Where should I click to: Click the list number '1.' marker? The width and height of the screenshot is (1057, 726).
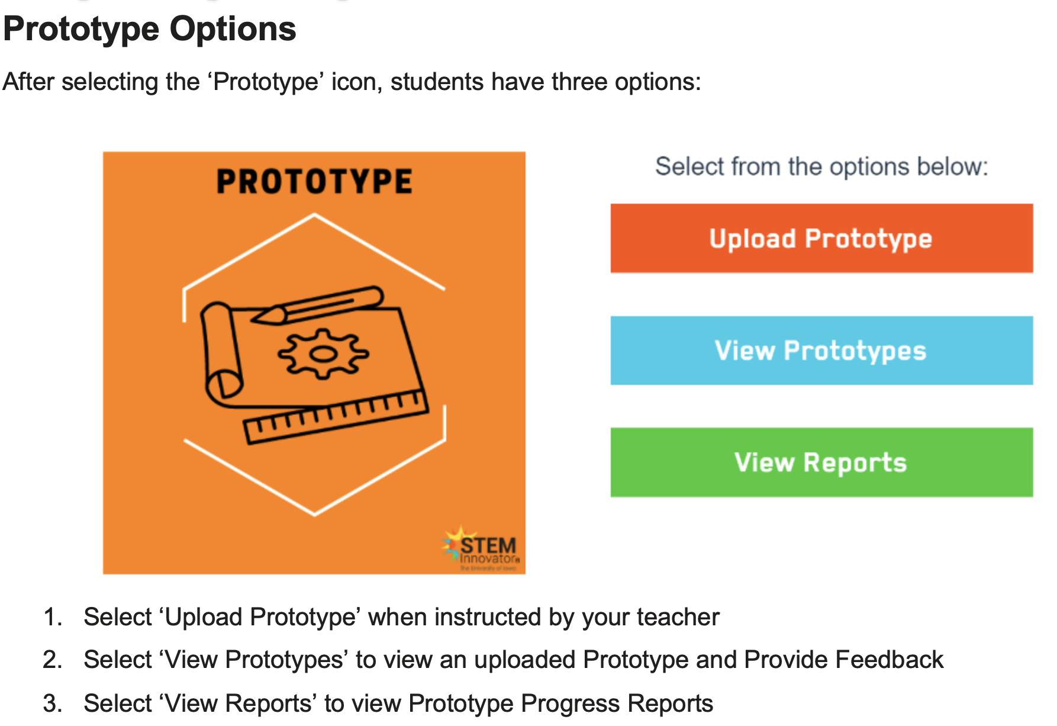[53, 617]
